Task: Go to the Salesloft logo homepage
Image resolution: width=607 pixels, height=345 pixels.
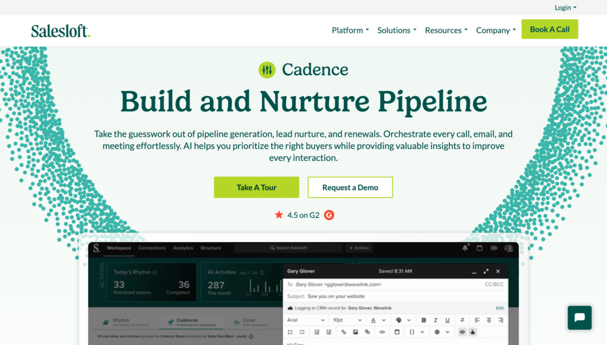Action: click(x=61, y=31)
